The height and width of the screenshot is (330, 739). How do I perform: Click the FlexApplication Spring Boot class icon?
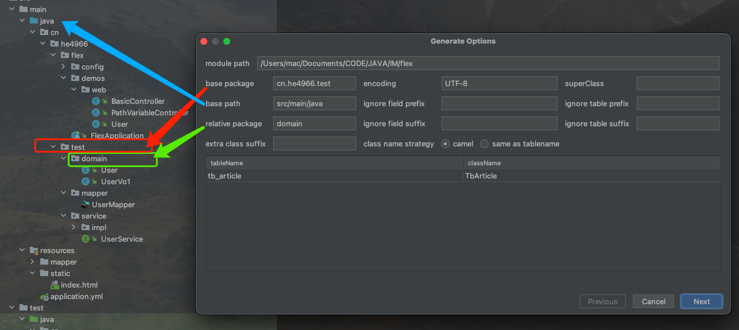click(75, 135)
